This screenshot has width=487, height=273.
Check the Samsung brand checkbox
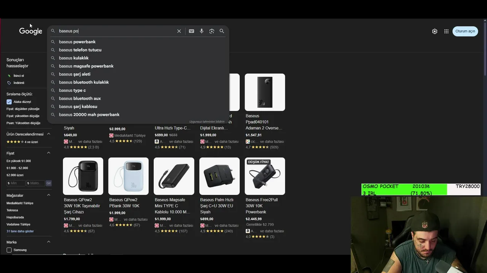(x=9, y=250)
